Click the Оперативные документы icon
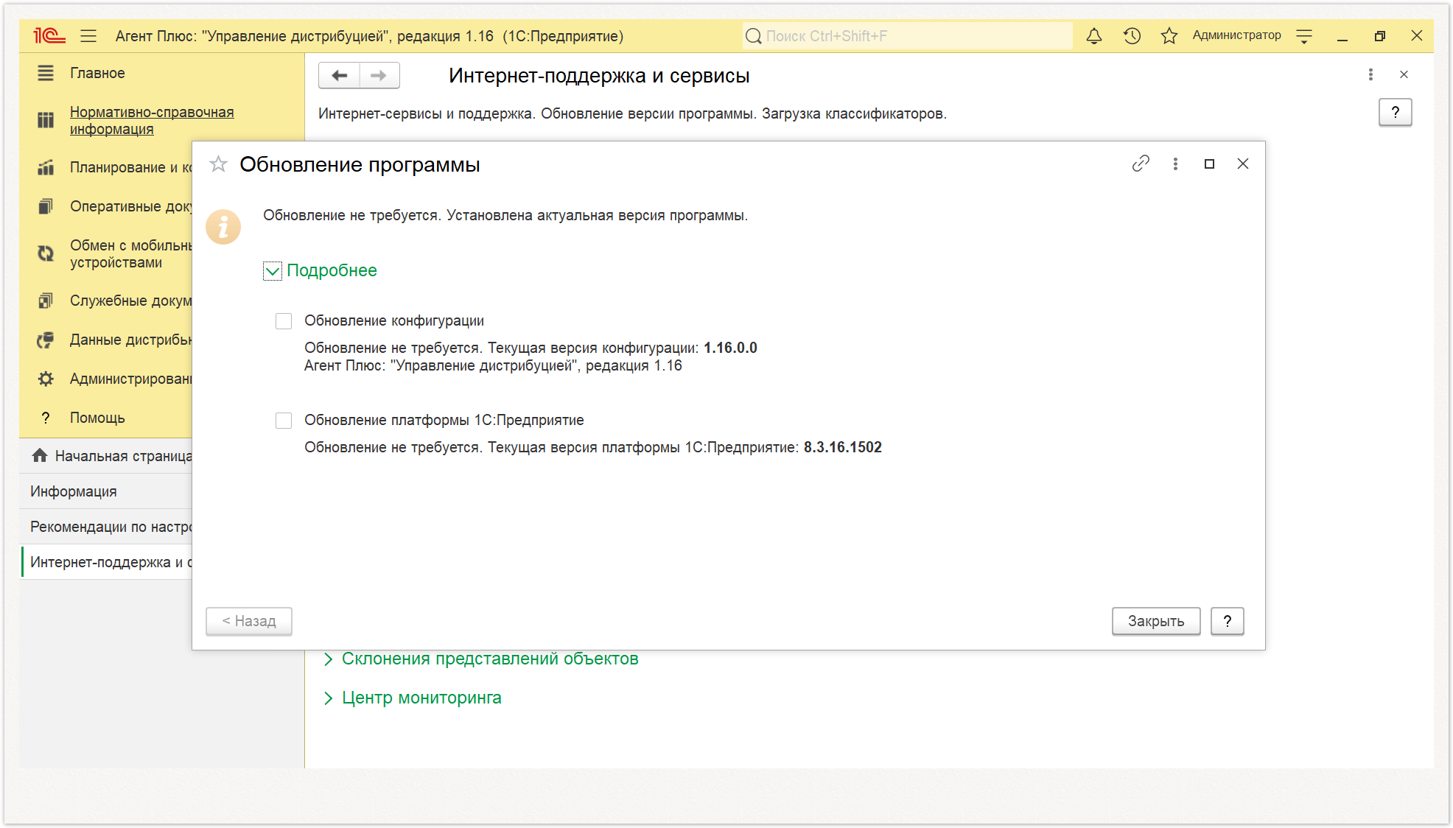1453x828 pixels. click(46, 206)
